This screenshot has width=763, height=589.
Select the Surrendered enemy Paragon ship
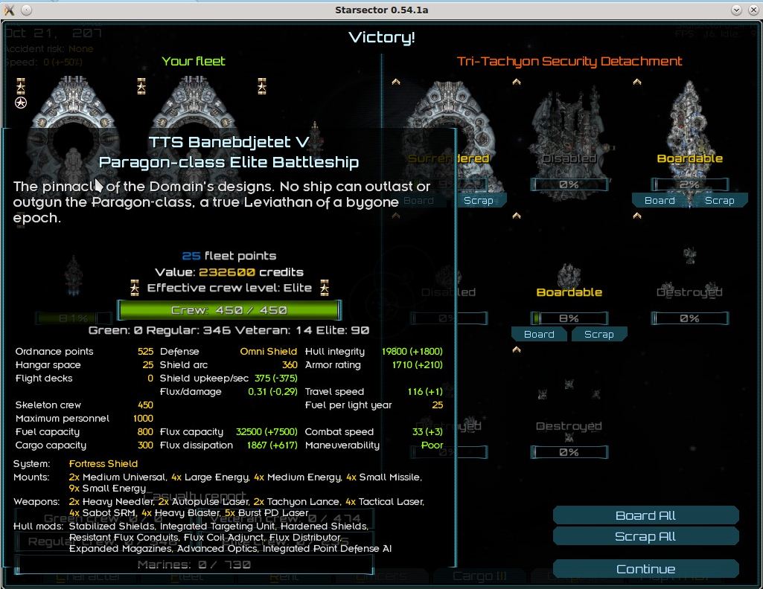point(447,136)
